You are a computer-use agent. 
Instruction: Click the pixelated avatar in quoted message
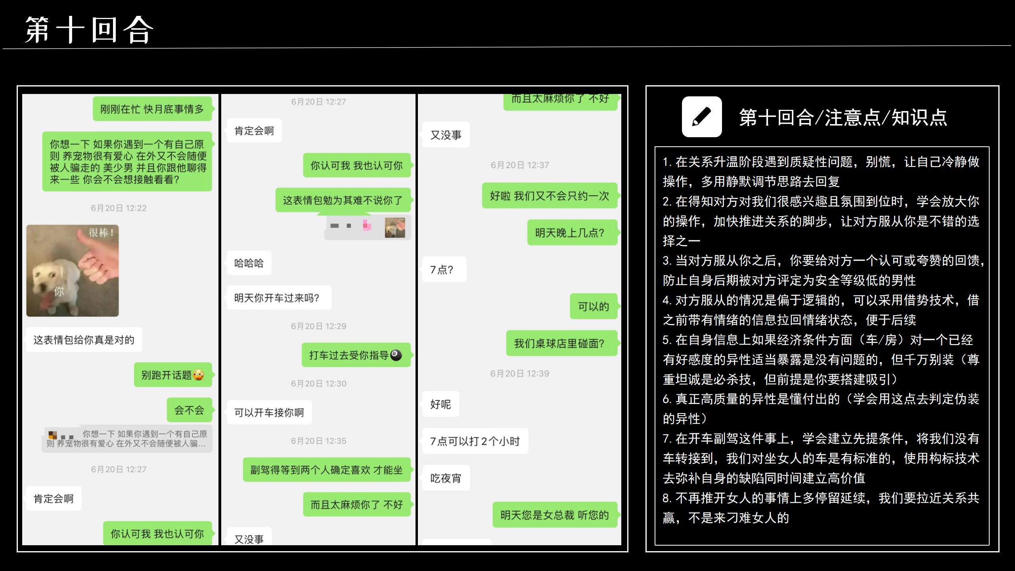pos(53,435)
